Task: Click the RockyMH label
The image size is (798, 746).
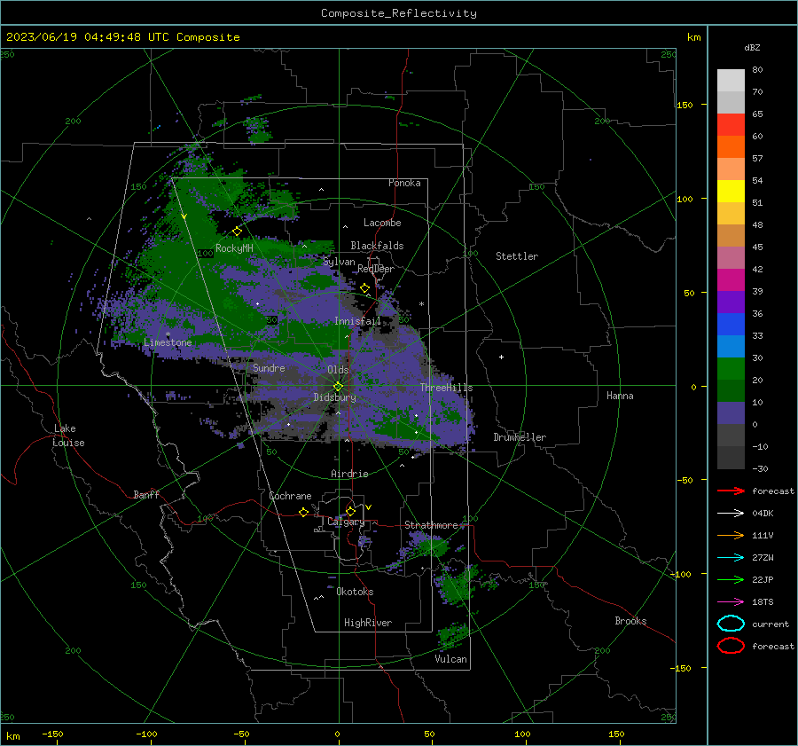Action: (x=234, y=248)
